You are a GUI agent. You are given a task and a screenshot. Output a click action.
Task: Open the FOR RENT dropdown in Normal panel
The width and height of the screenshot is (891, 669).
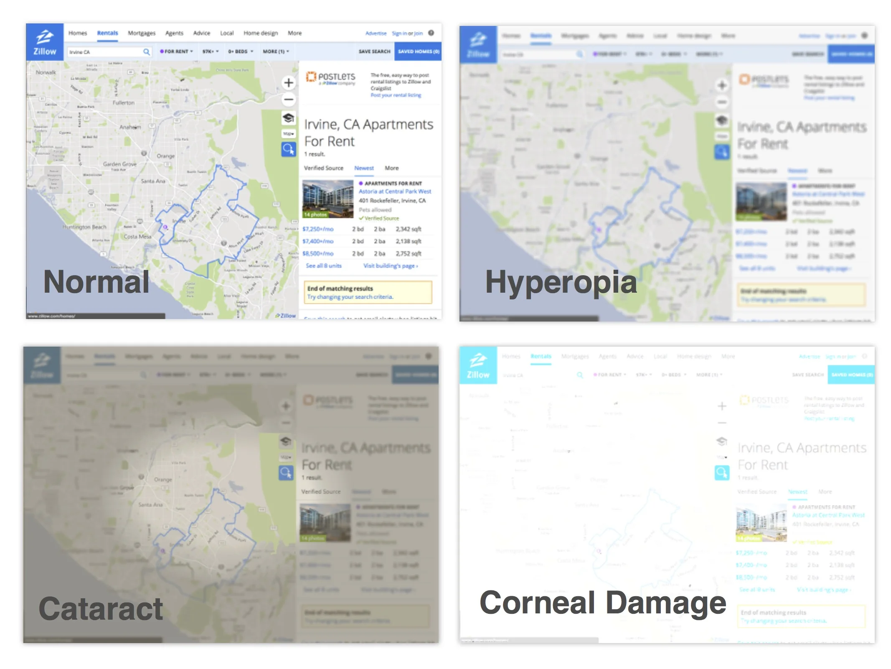pyautogui.click(x=176, y=51)
